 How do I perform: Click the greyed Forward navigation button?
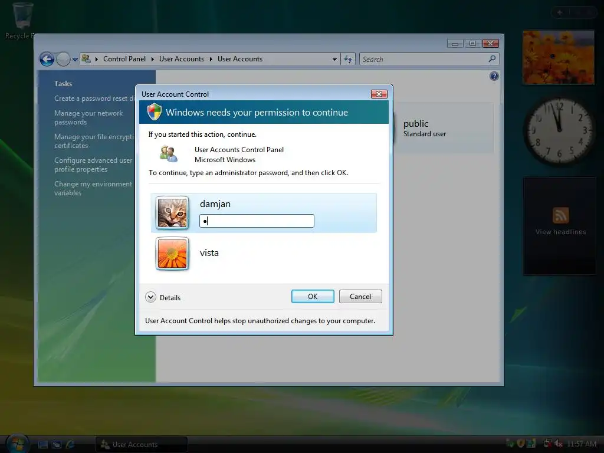pos(63,59)
